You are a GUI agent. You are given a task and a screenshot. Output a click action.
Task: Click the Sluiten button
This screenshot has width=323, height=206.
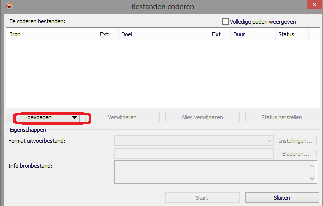coord(282,198)
